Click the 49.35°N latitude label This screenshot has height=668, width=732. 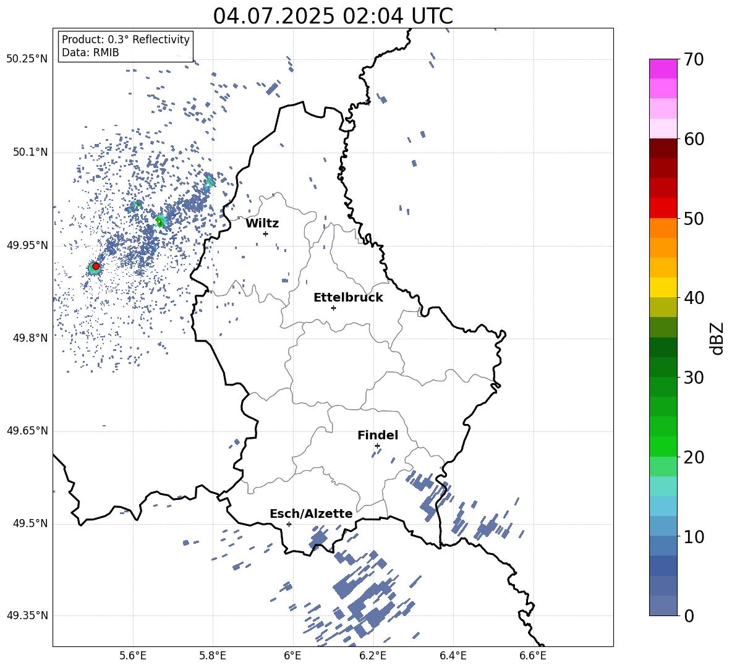click(x=27, y=615)
